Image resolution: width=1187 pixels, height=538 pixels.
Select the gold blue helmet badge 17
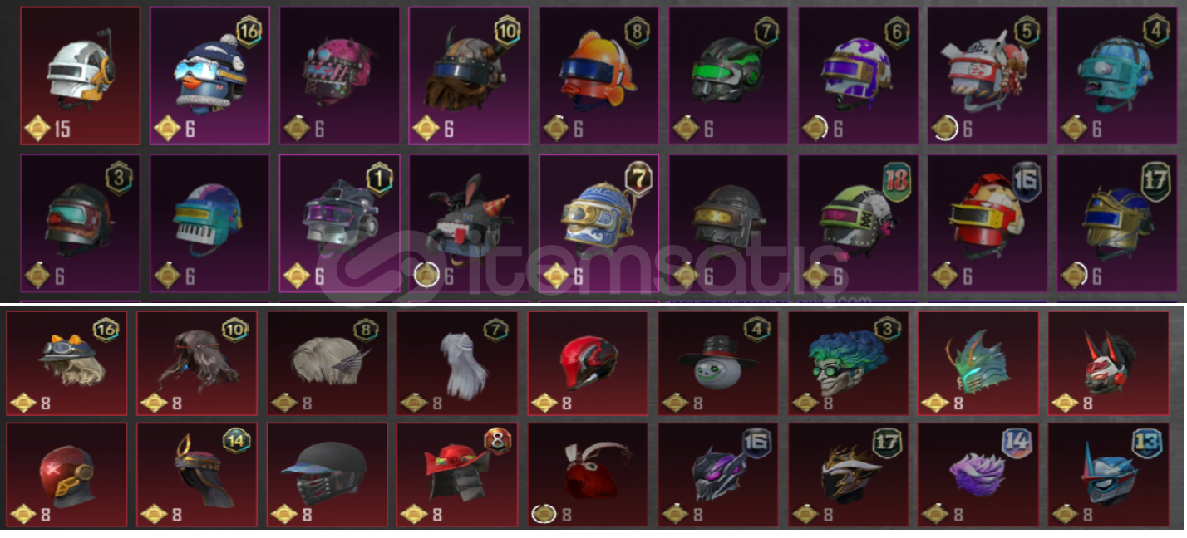click(1118, 223)
